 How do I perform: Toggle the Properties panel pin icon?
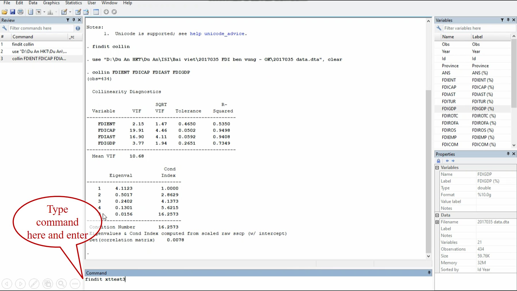coord(508,154)
